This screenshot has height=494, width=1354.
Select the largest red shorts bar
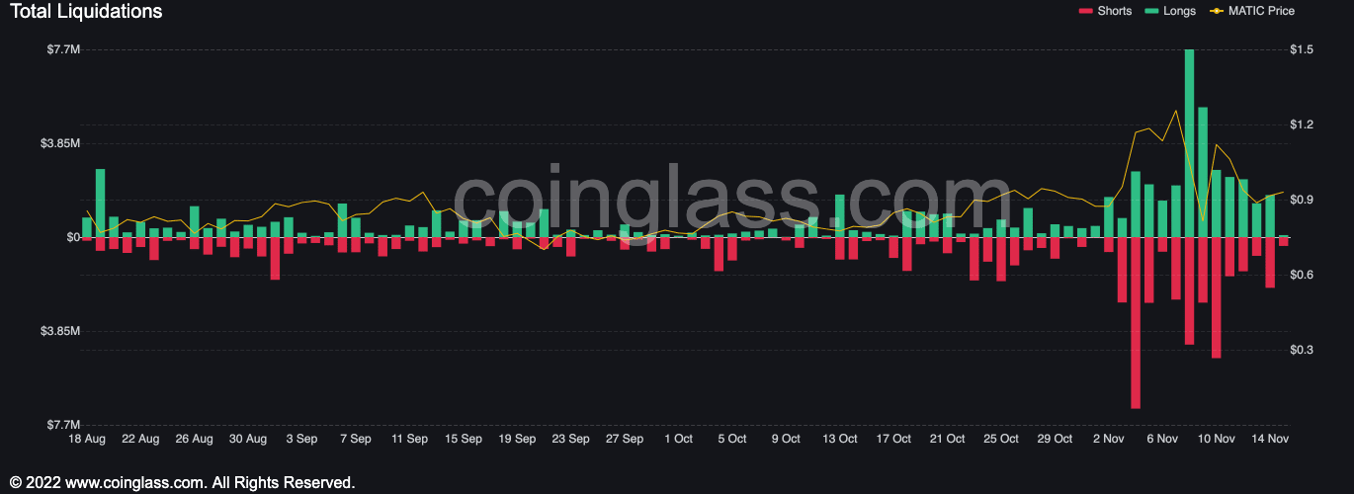(x=1136, y=323)
